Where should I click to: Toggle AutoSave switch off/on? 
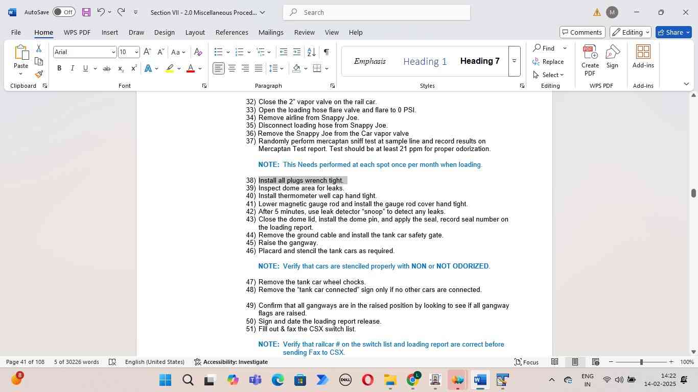[x=64, y=12]
